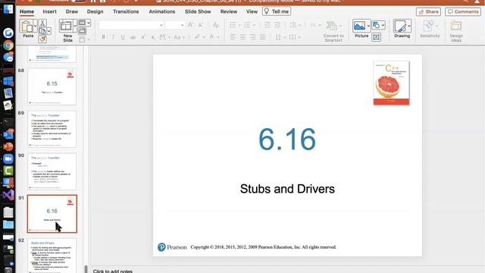Open the Insert ribbon tab
485x273 pixels.
click(49, 11)
